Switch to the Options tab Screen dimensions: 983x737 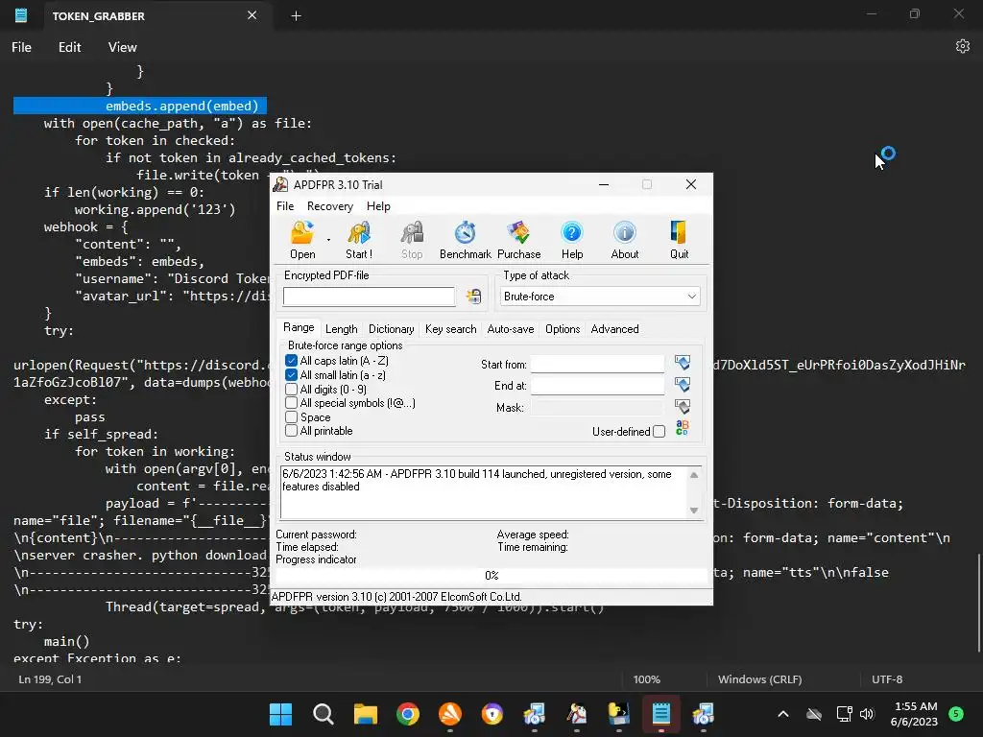tap(563, 329)
